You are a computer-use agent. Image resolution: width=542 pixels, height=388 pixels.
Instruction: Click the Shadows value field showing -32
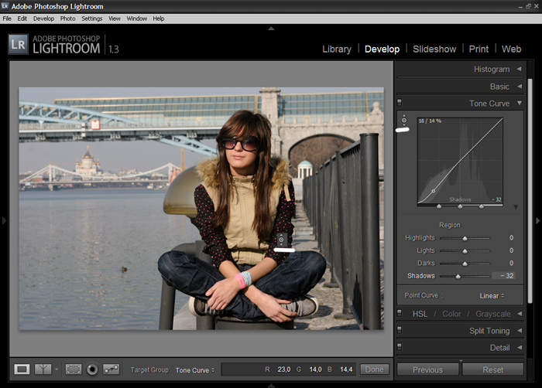tap(505, 276)
